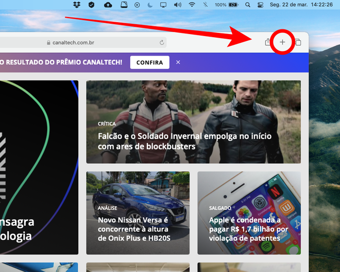The width and height of the screenshot is (340, 272).
Task: Click the security shield menu bar icon
Action: pos(92,5)
